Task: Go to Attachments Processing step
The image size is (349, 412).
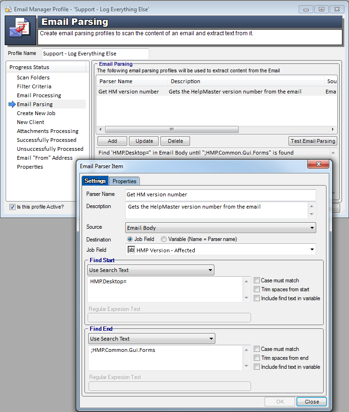Action: coord(47,131)
